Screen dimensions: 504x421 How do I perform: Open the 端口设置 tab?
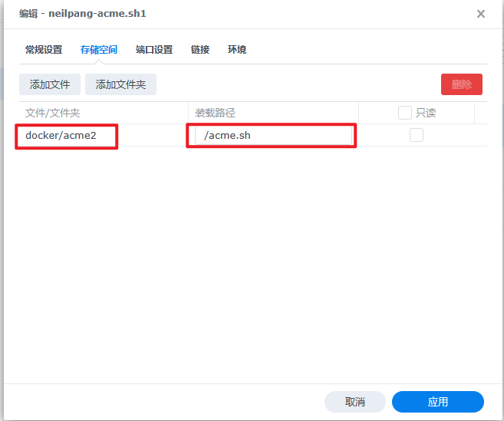[154, 50]
